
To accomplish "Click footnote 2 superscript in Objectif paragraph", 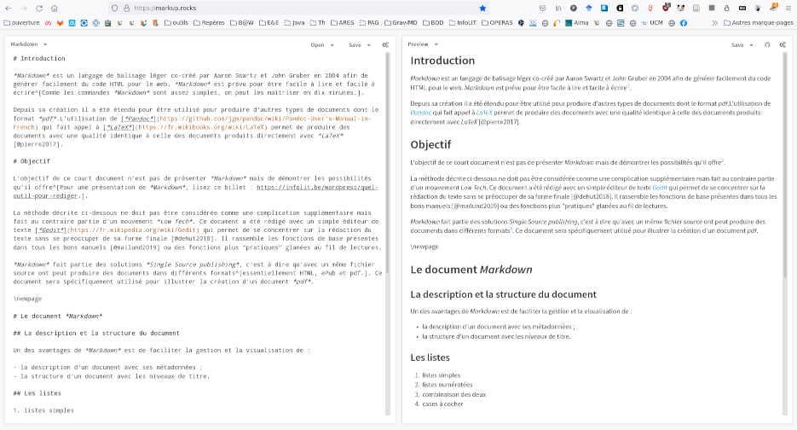I will (x=722, y=160).
